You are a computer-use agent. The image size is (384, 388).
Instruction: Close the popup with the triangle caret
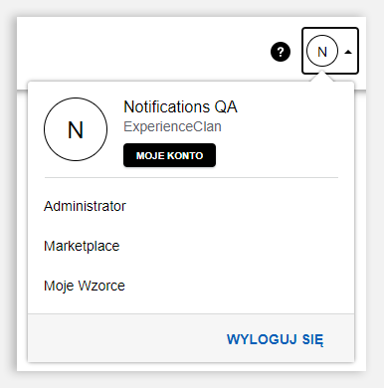[x=348, y=52]
